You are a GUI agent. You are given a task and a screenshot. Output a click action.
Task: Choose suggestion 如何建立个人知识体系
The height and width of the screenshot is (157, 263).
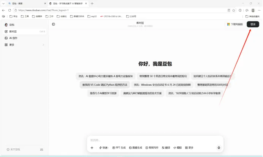point(212,76)
